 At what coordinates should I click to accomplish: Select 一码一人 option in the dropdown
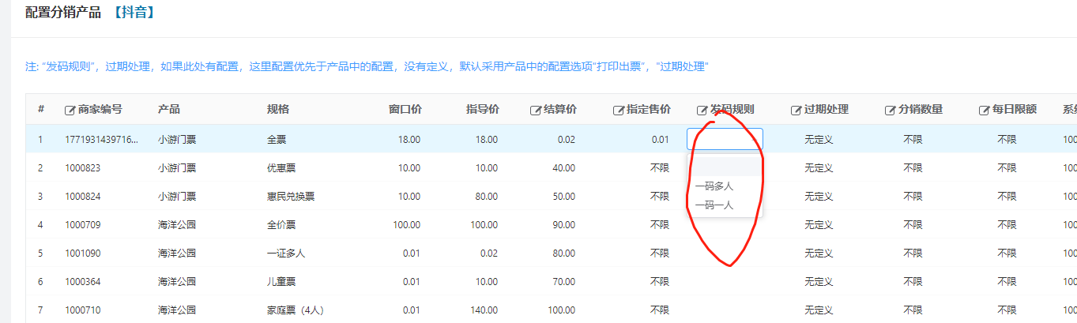point(714,205)
